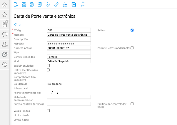Open task list clipboard with badge
The height and width of the screenshot is (125, 177).
click(x=5, y=24)
